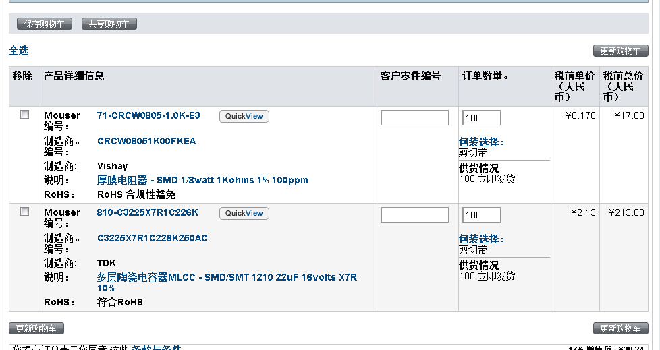Open QuickView for 810-C3225X7R1C226K
This screenshot has height=350, width=660.
[x=244, y=214]
